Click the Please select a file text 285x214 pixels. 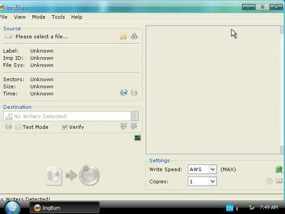(x=42, y=37)
